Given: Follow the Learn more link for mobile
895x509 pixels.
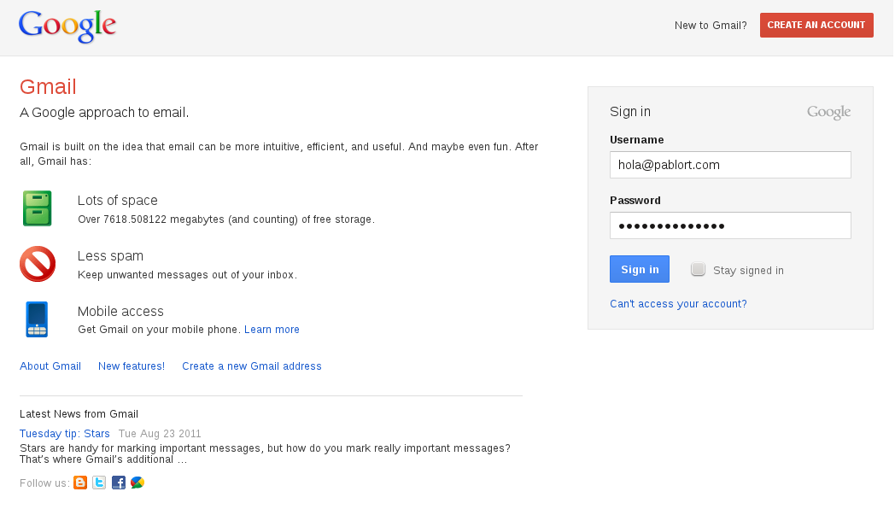Looking at the screenshot, I should click(272, 330).
